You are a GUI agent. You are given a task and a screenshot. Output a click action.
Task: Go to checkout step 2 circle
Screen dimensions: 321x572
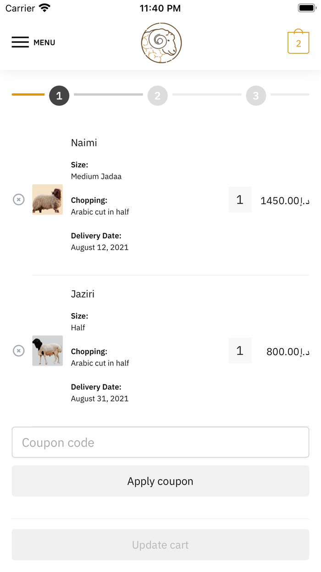157,96
